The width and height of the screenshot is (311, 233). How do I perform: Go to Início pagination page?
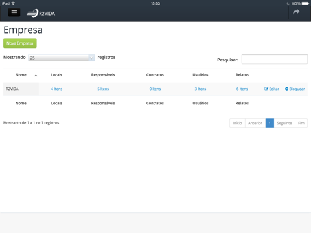[237, 123]
